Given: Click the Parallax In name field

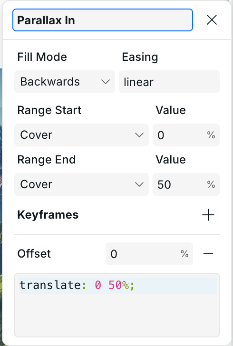Looking at the screenshot, I should click(x=103, y=20).
